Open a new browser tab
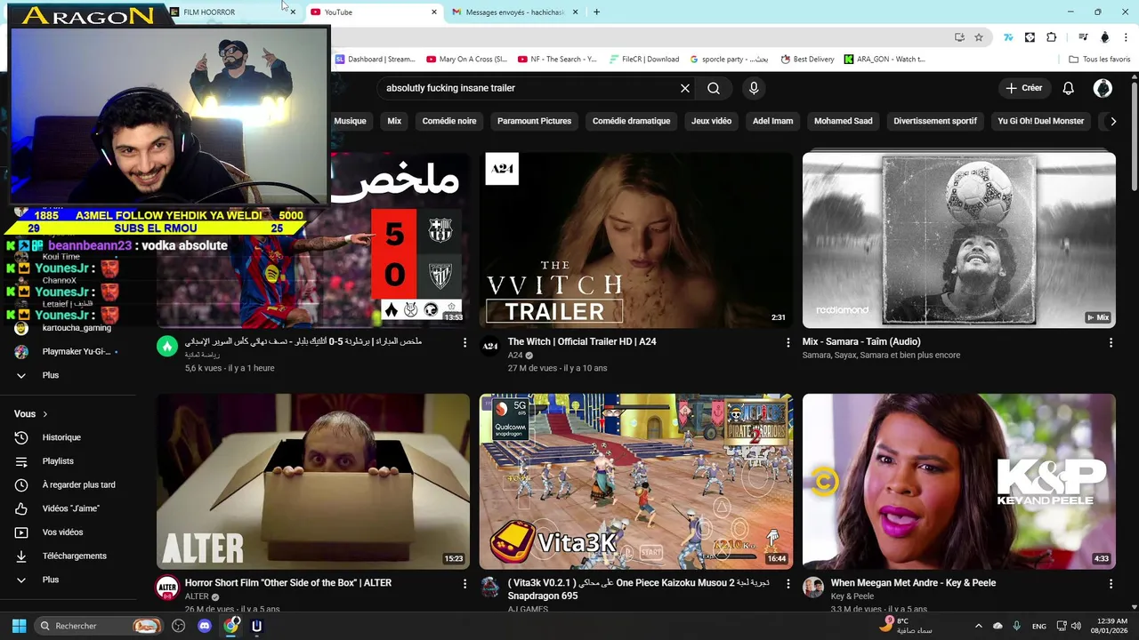 (x=596, y=12)
